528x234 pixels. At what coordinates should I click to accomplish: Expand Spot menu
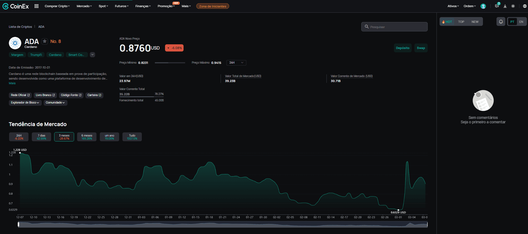pos(103,6)
